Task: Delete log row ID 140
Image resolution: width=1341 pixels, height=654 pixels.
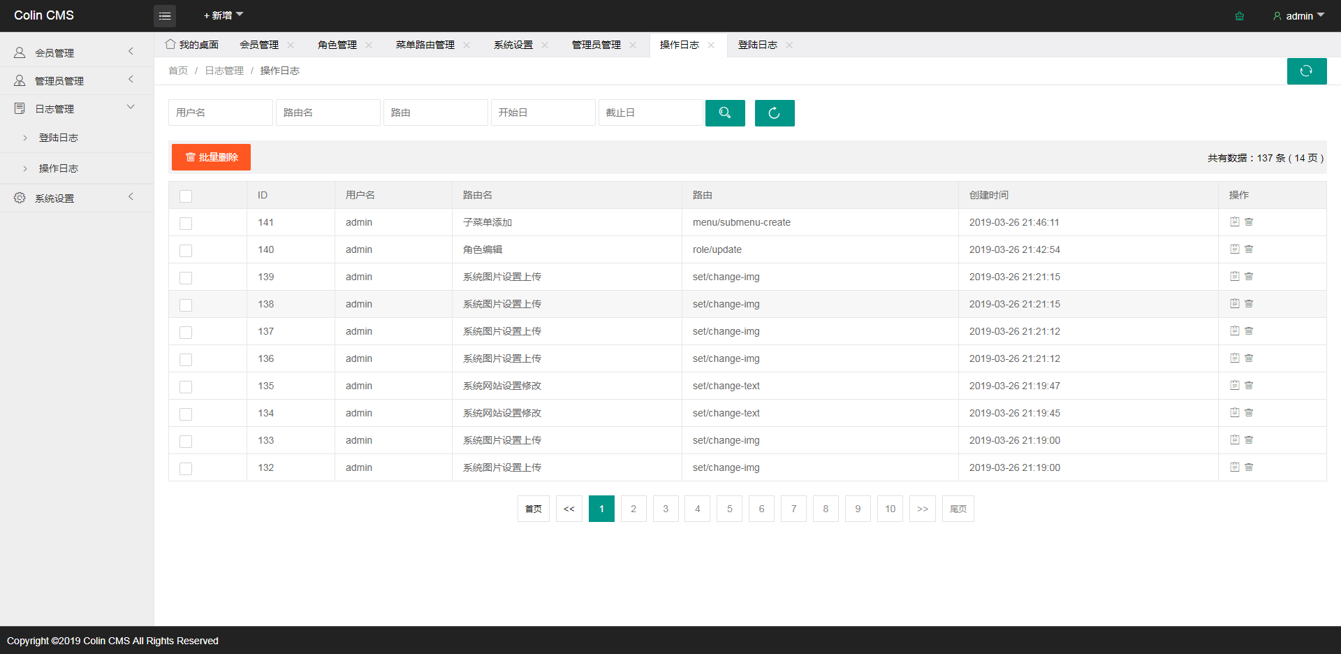Action: click(x=1249, y=249)
